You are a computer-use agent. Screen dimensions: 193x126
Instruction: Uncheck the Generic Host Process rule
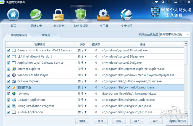(x=9, y=50)
